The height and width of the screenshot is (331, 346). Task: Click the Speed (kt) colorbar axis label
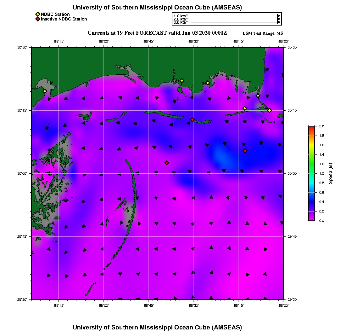point(331,173)
